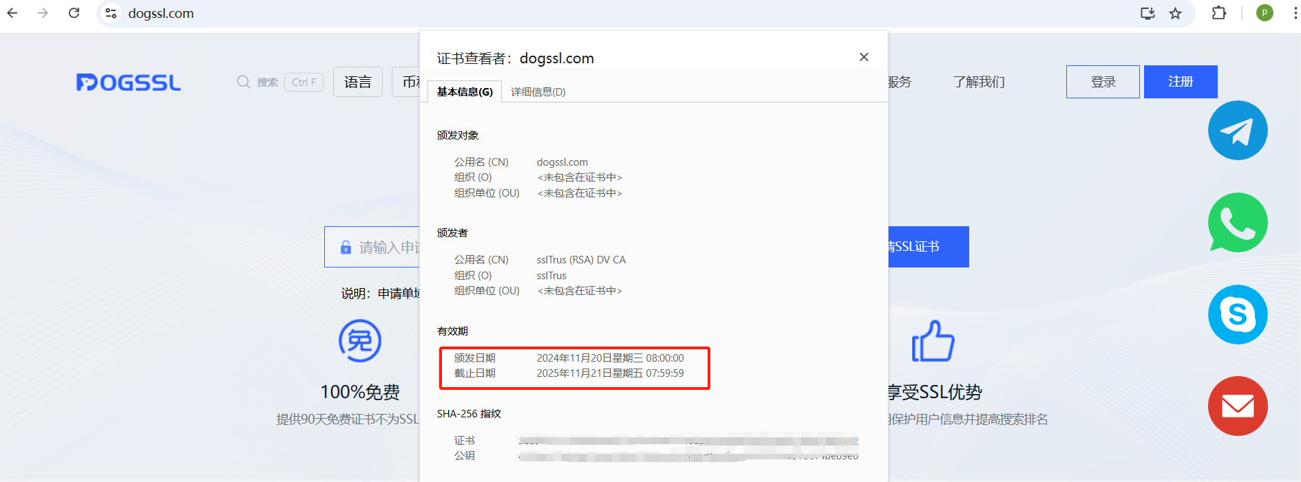Open the green profile avatar

coord(1265,13)
